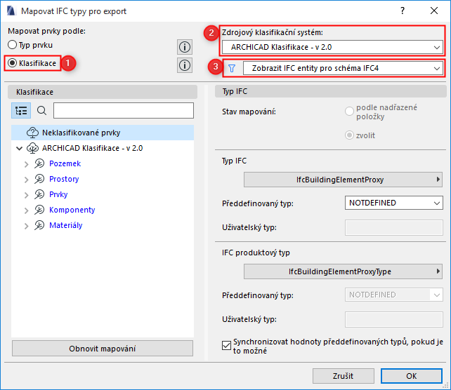Open Zobrazit IFC entity pro schéma dropdown
This screenshot has width=451, height=390.
point(343,68)
